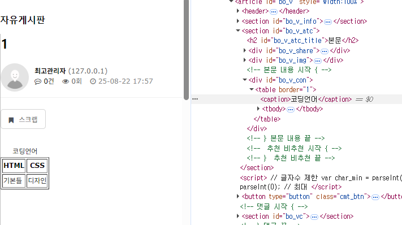The height and width of the screenshot is (225, 402).
Task: Select the 본문 내용 시작 comment line
Action: (x=289, y=70)
